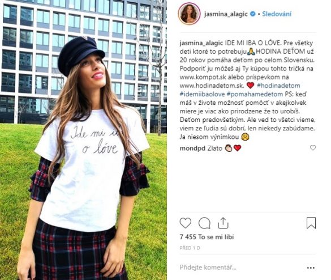Visit commenter mondpd's profile
The image size is (331, 280).
tap(192, 149)
